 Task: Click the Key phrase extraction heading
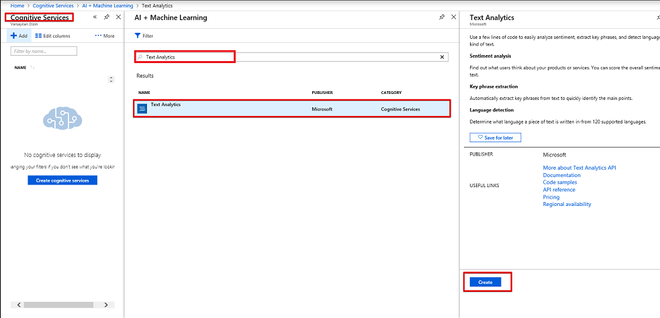point(493,87)
